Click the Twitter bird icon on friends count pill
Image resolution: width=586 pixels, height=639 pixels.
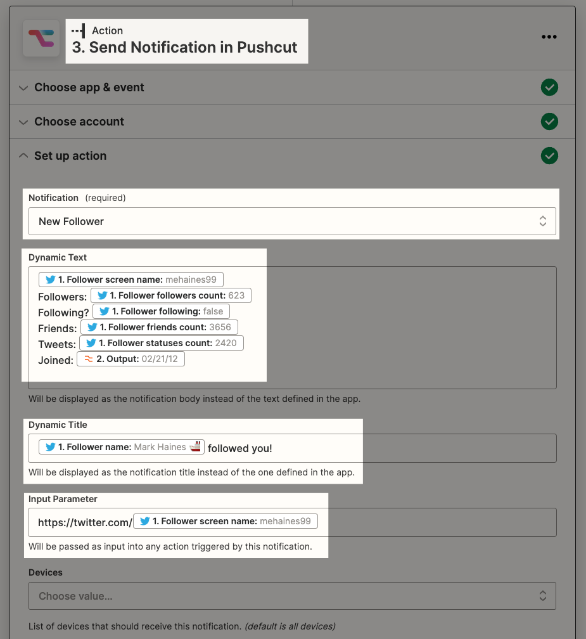click(x=92, y=327)
